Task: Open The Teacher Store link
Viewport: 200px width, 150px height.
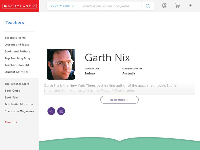Action: (17, 84)
